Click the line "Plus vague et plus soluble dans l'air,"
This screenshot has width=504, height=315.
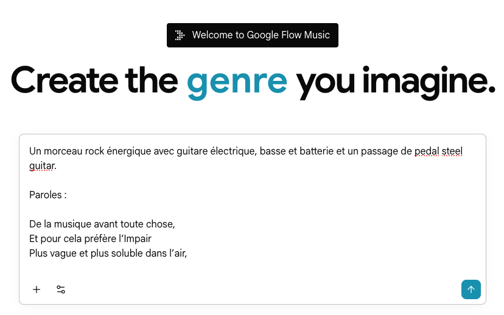point(108,253)
